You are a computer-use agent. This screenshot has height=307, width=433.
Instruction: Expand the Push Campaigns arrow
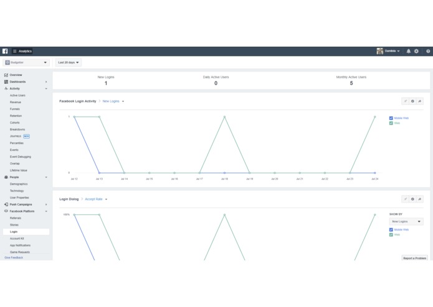(x=46, y=204)
